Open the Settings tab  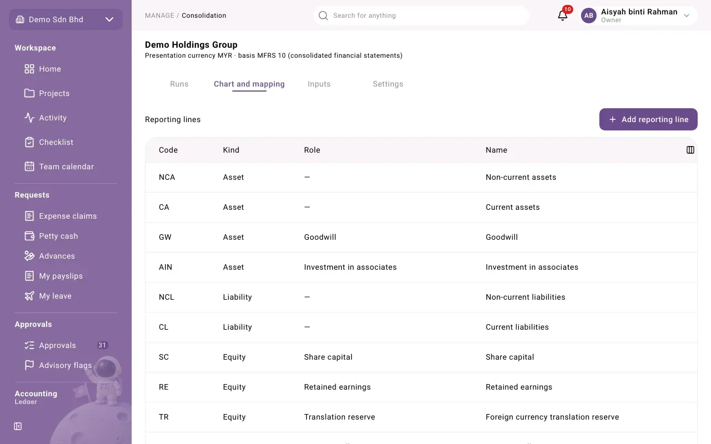(388, 84)
